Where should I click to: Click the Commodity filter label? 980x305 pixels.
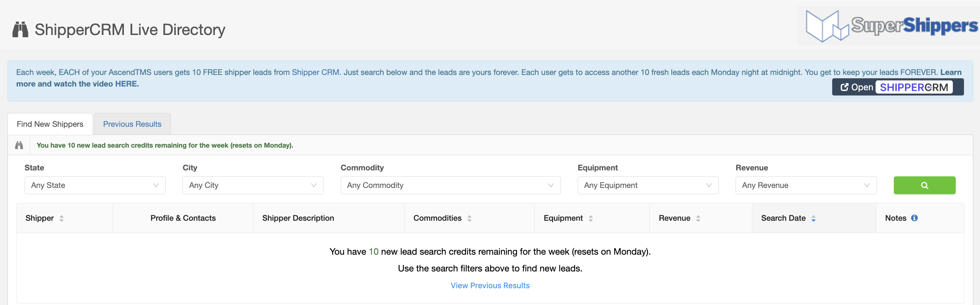[362, 168]
